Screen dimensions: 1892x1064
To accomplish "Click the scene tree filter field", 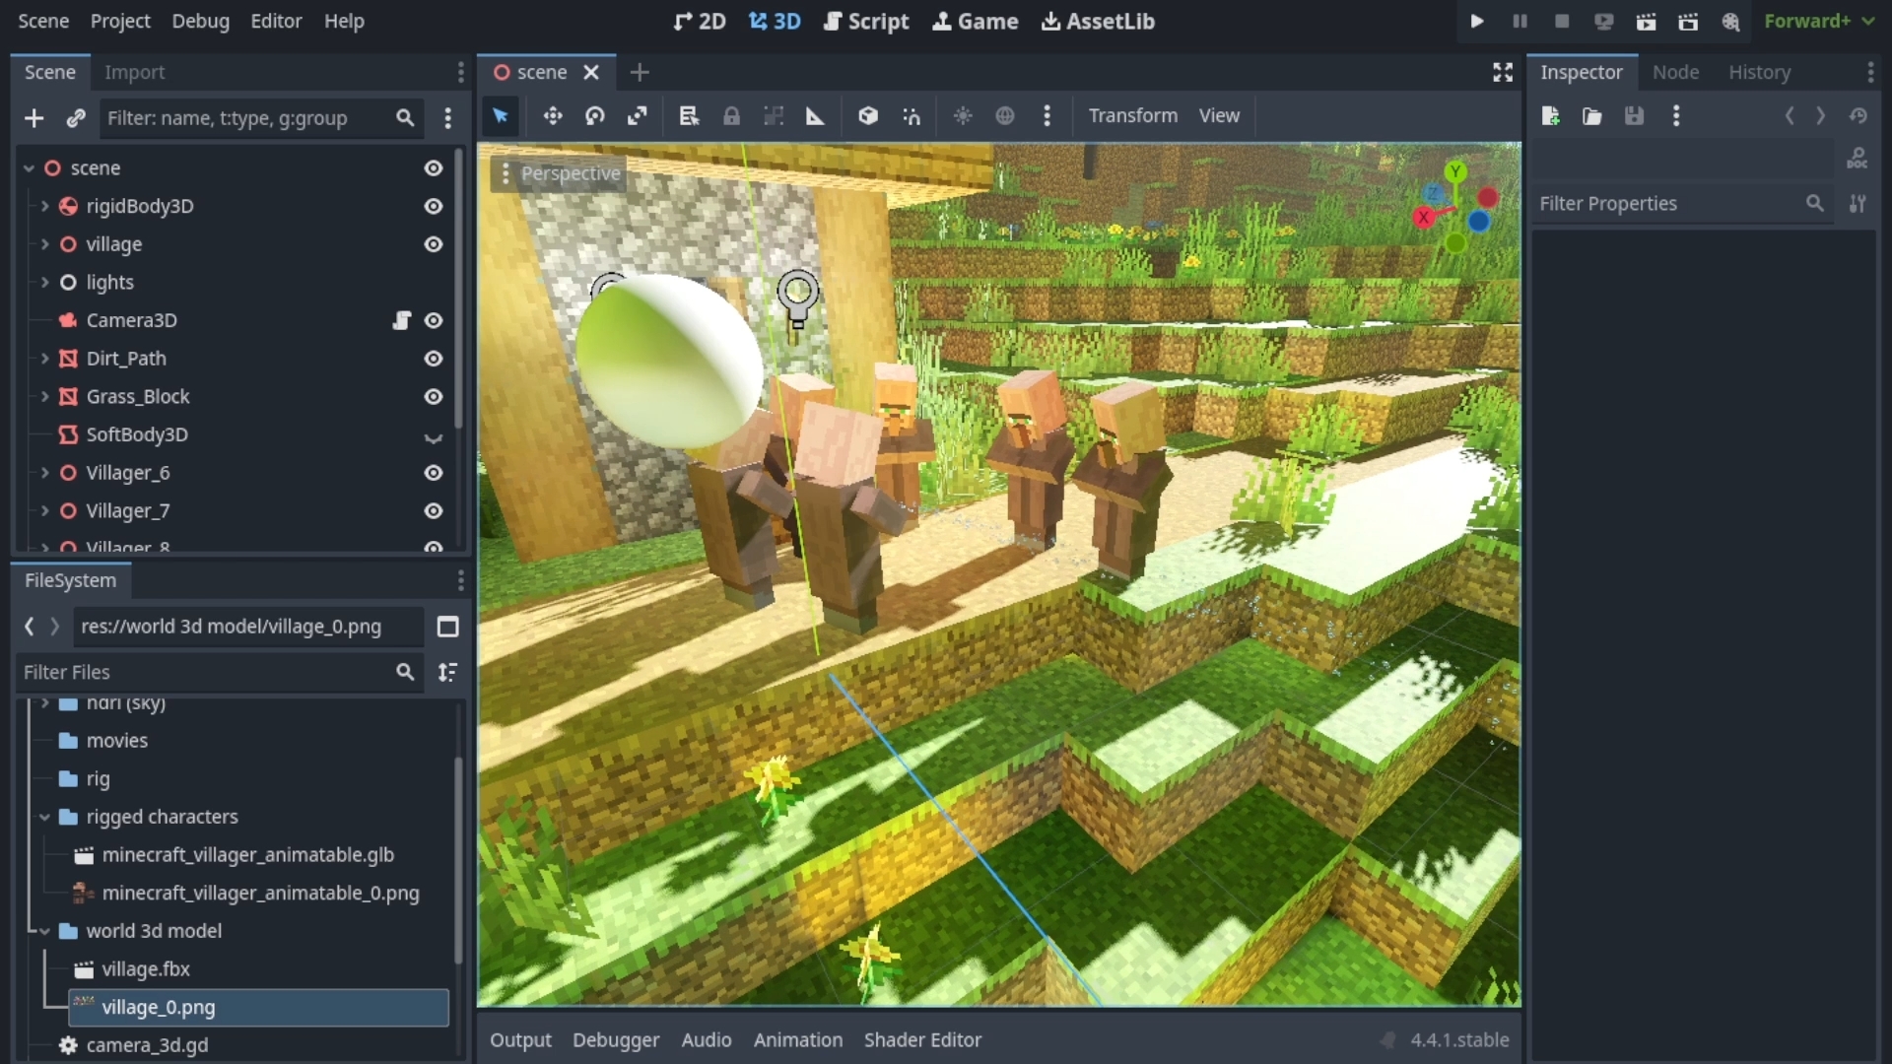I will [x=261, y=118].
